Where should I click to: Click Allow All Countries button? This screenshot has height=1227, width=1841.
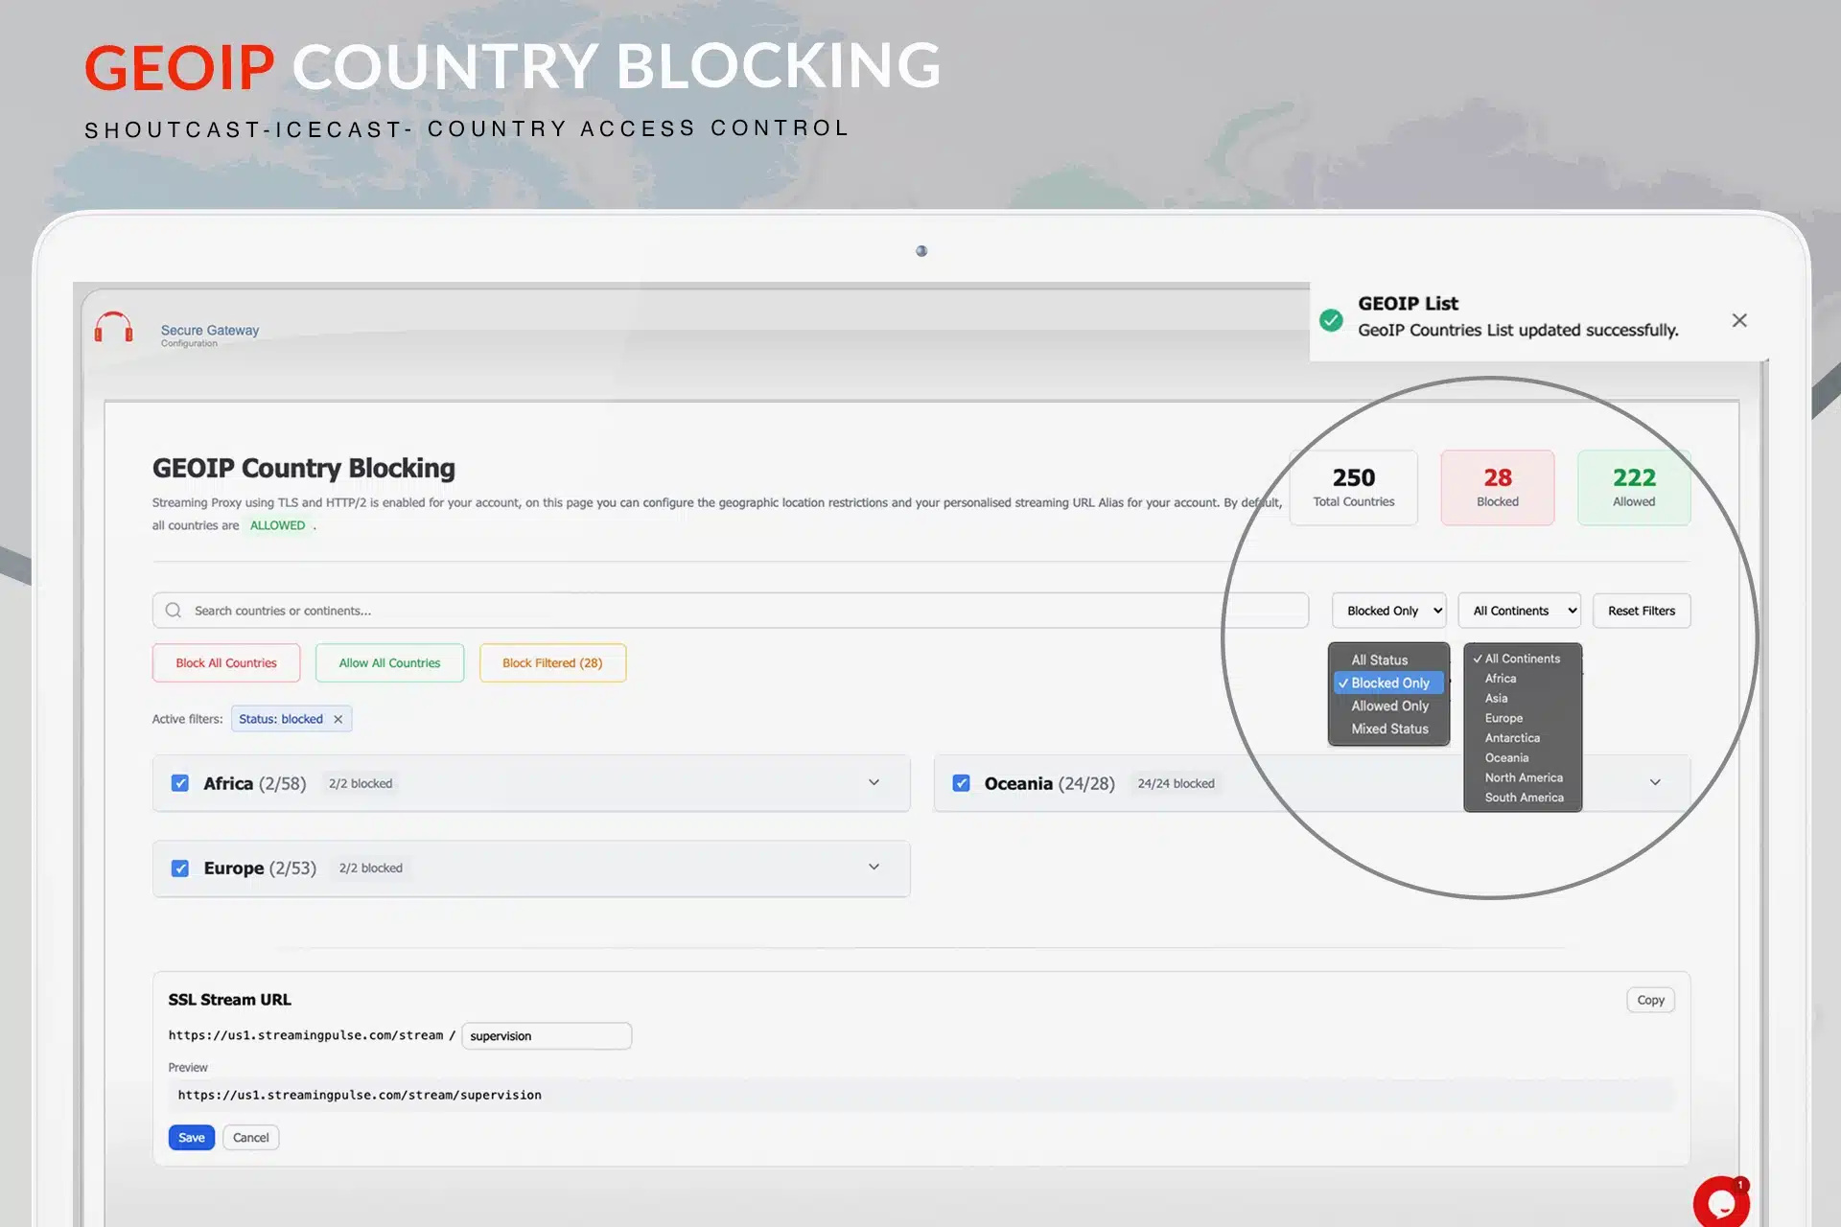pos(389,662)
